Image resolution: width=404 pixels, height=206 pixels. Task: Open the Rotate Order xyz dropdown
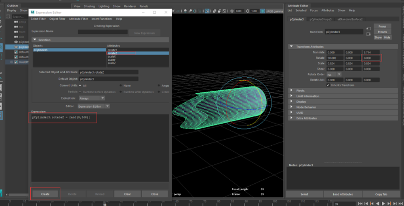pyautogui.click(x=334, y=74)
